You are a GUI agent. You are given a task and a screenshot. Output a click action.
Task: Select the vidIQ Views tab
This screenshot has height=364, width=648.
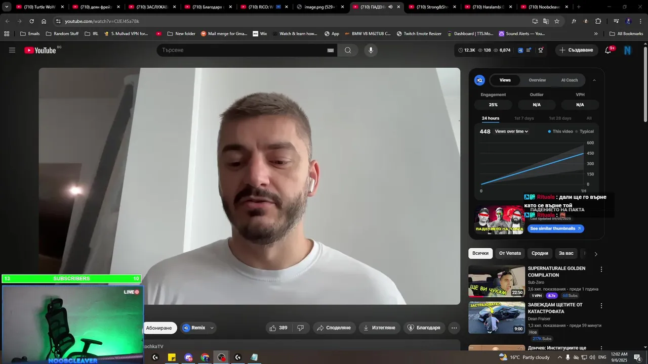pyautogui.click(x=505, y=80)
